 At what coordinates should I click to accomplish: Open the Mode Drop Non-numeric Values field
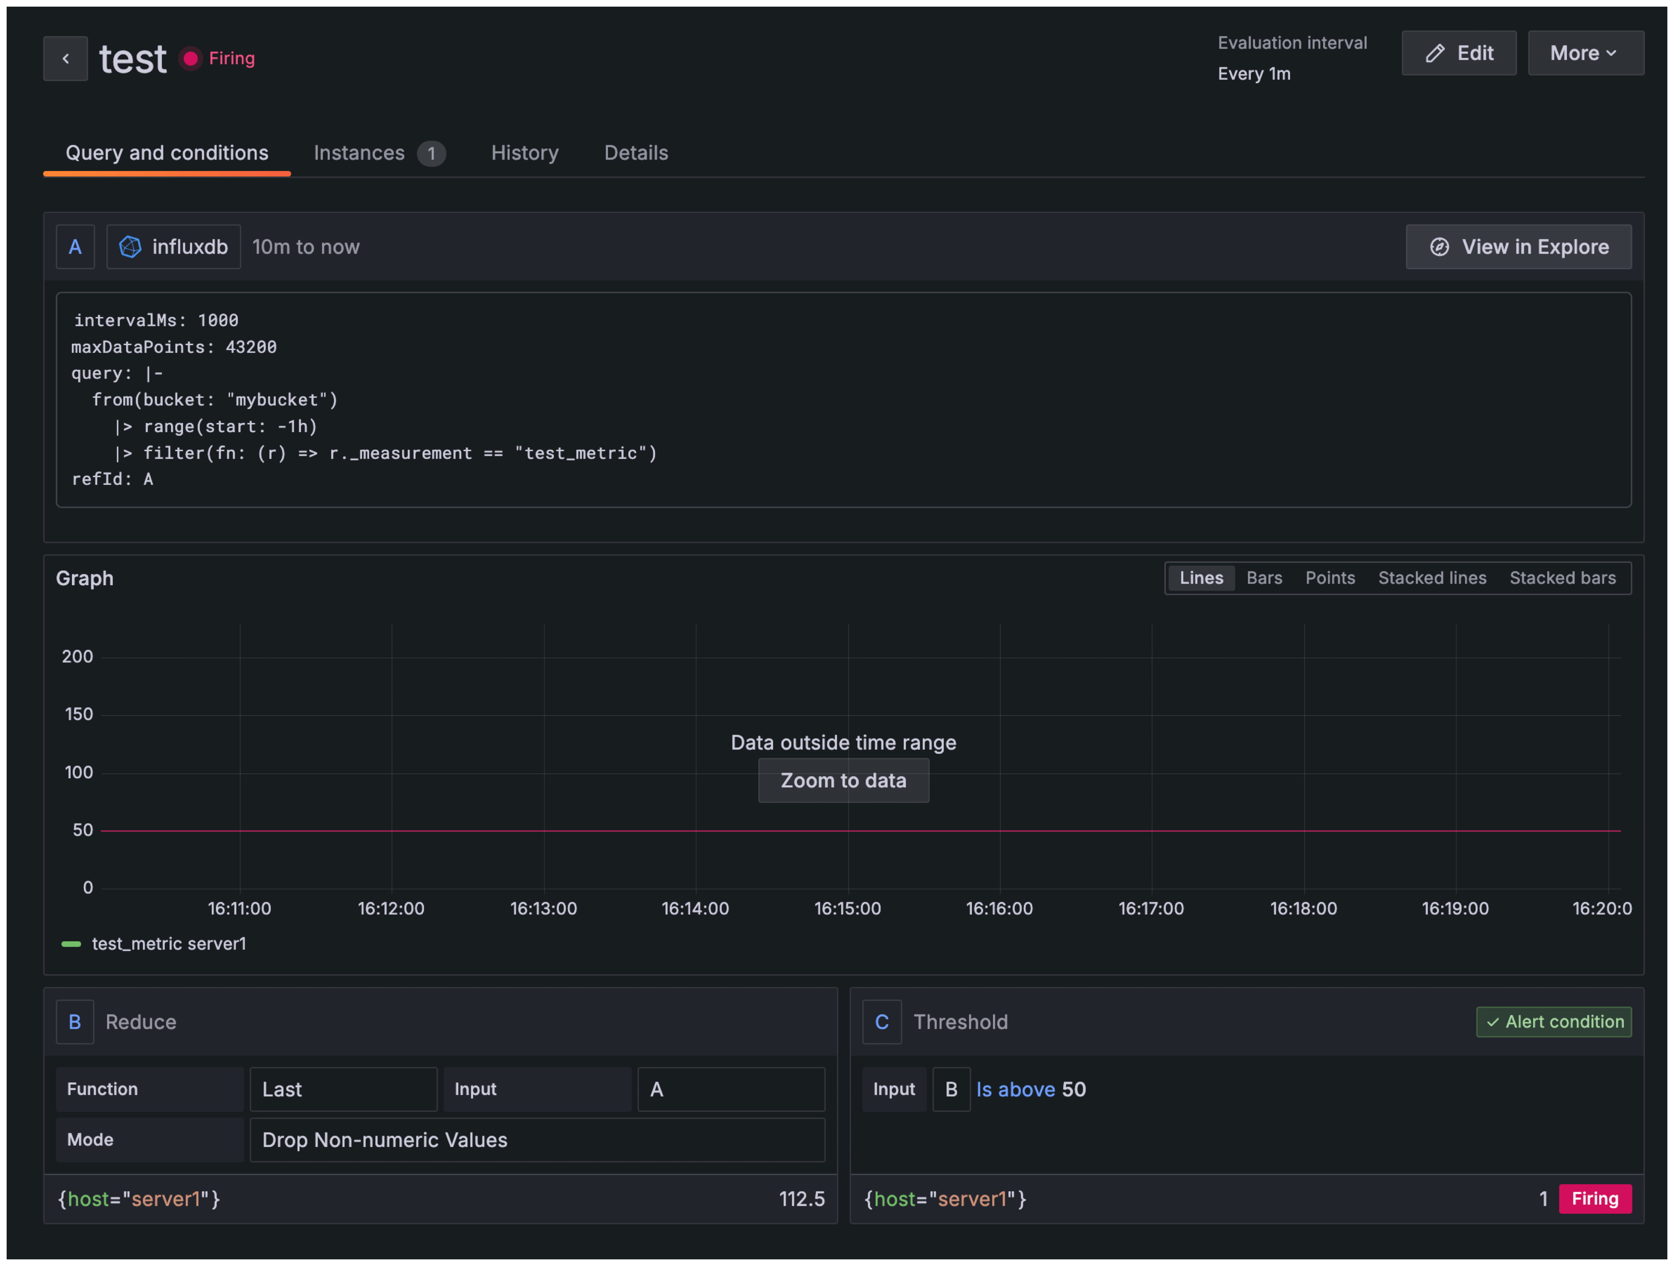[536, 1140]
